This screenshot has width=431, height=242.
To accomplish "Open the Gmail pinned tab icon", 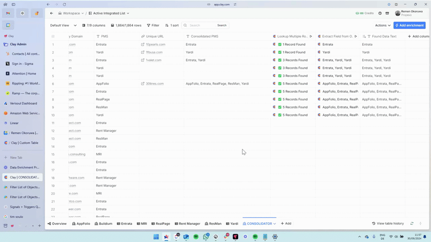I will point(8,13).
